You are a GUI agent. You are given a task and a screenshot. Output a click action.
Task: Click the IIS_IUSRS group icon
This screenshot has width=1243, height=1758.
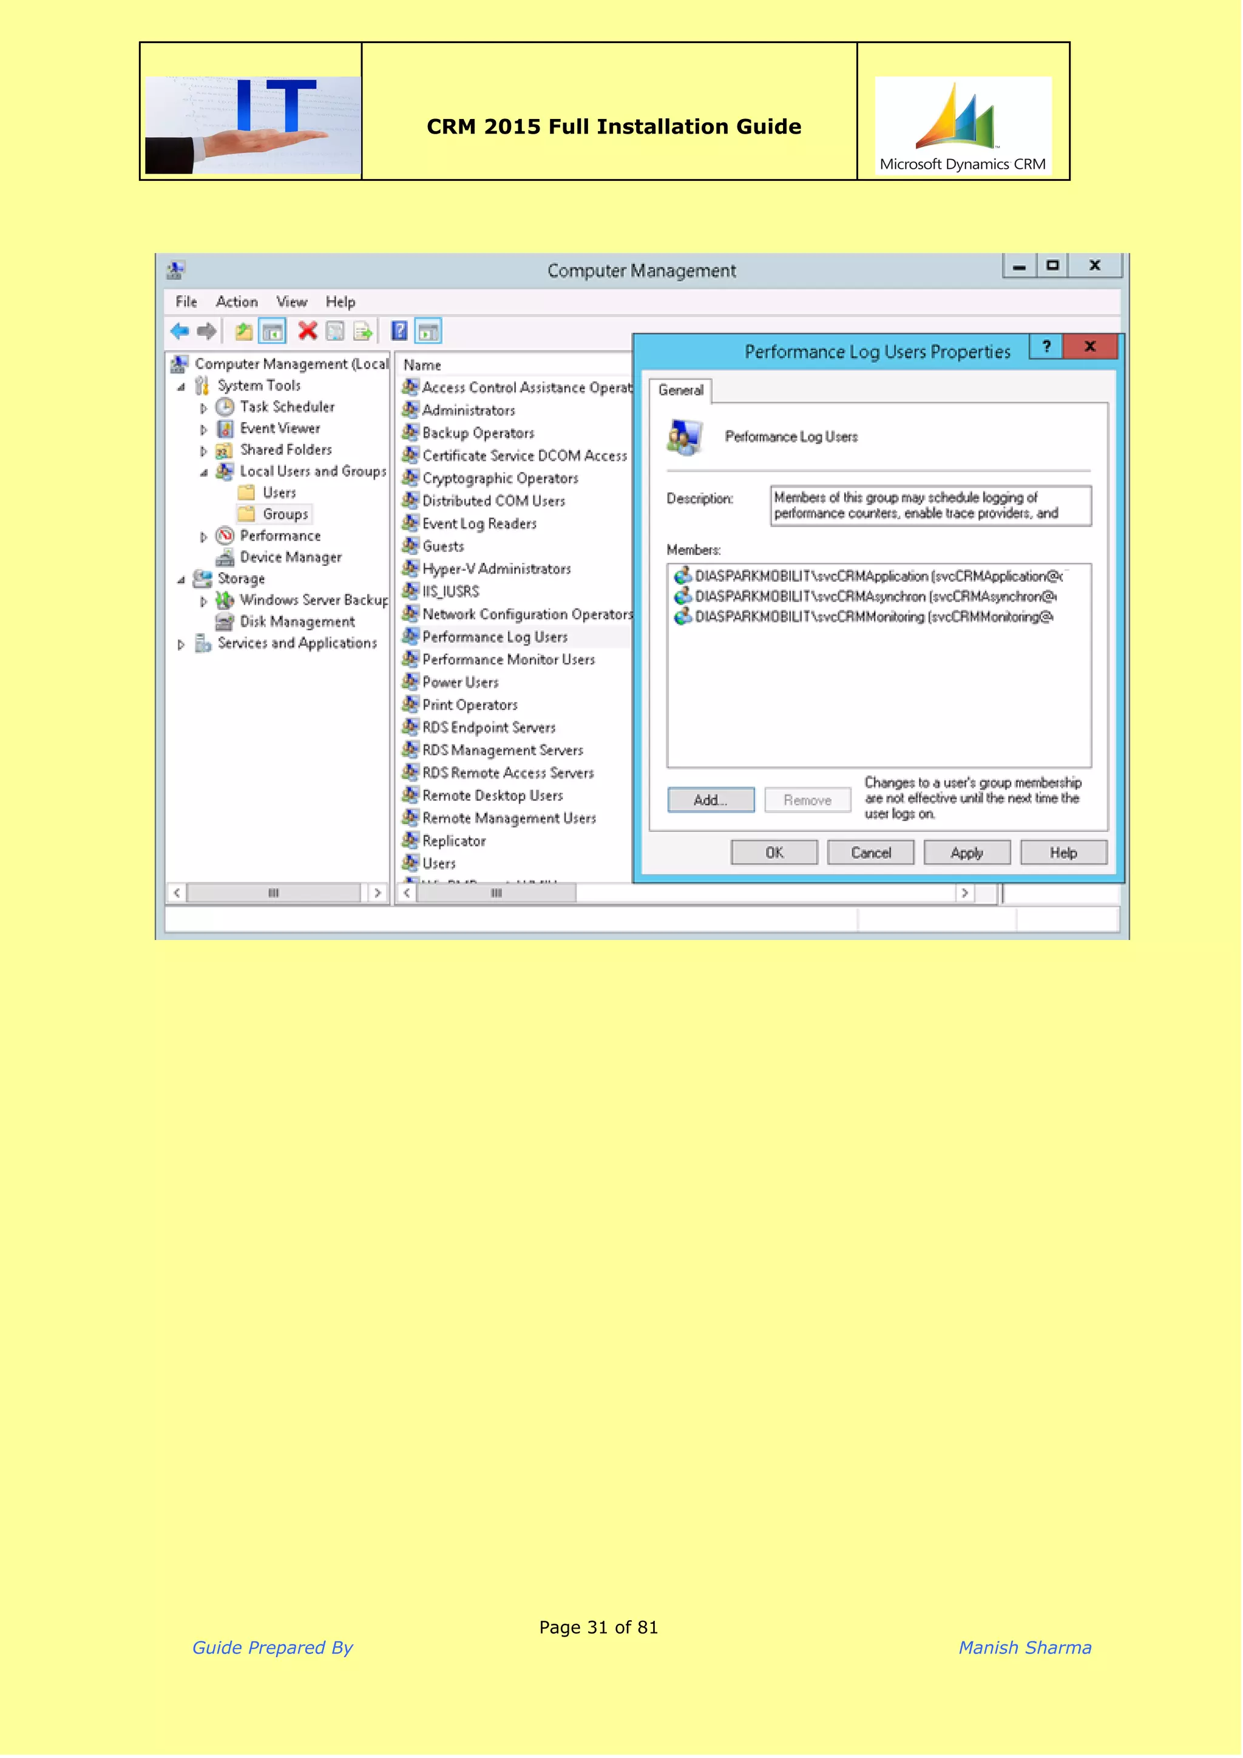point(411,592)
